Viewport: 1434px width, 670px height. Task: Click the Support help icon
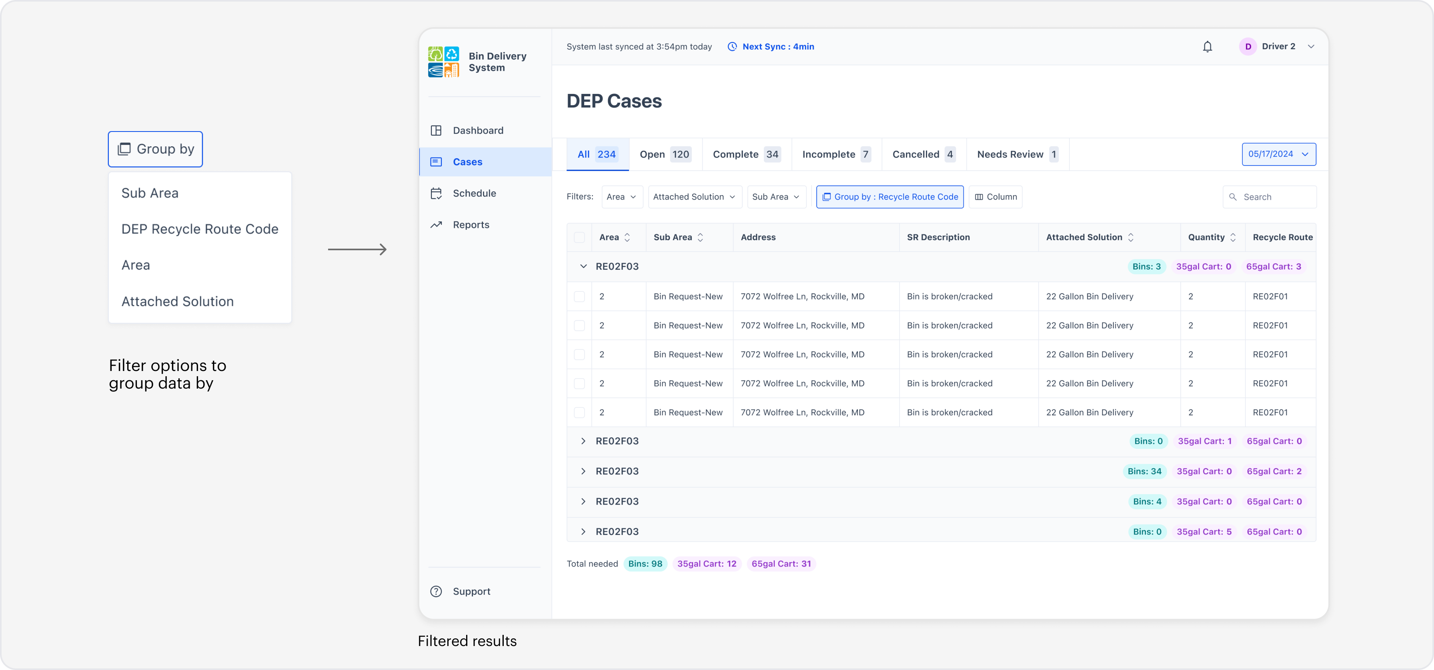pos(436,591)
